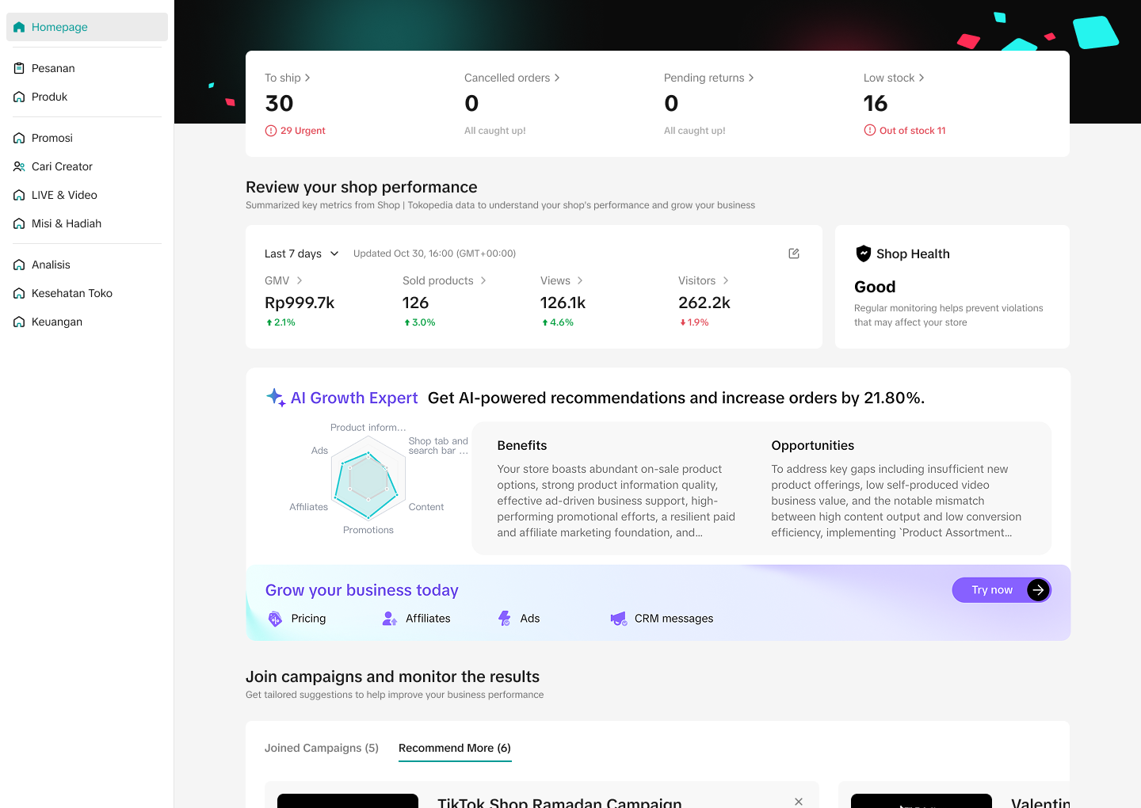Viewport: 1141px width, 808px height.
Task: Open the Cancelled orders link
Action: [511, 78]
